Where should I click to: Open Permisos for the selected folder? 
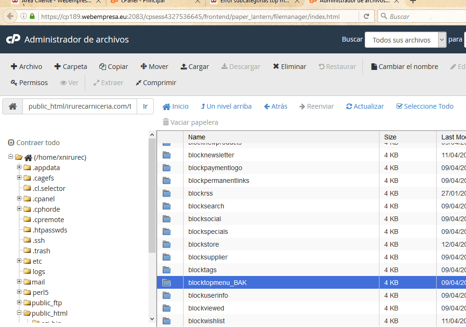[29, 83]
